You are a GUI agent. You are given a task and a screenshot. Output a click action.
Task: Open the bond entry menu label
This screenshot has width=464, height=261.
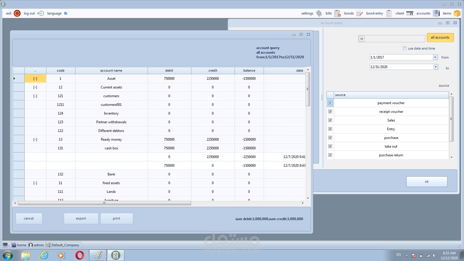375,13
